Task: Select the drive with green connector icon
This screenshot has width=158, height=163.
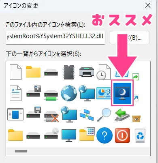Action: click(51, 95)
